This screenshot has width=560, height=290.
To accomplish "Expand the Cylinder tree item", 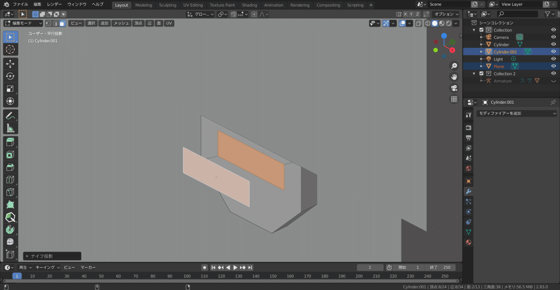I will pyautogui.click(x=482, y=45).
